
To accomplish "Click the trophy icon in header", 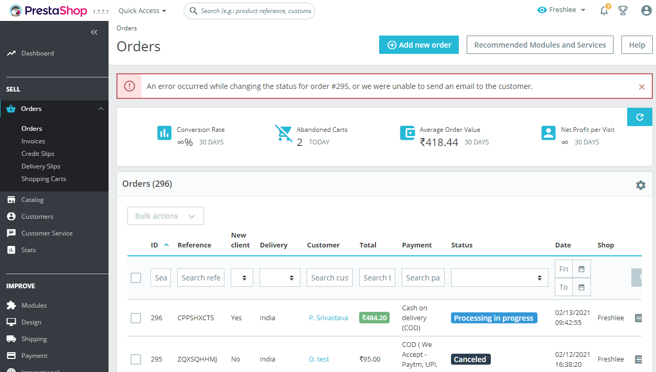I will pos(623,10).
